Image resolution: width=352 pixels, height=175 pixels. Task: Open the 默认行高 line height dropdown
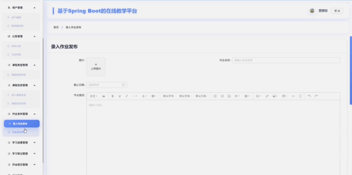click(201, 96)
